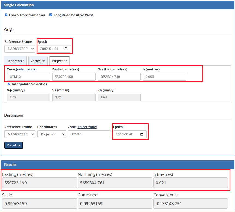Viewport: 235px width, 212px height.
Task: Switch to the Geographic tab
Action: tap(15, 61)
